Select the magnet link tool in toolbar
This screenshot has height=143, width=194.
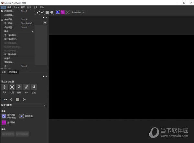pyautogui.click(x=38, y=12)
